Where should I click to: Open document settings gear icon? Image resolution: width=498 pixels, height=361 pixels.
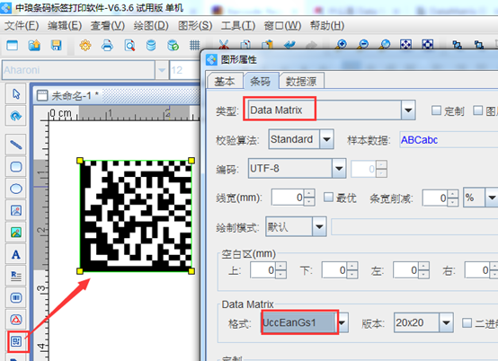pyautogui.click(x=85, y=46)
